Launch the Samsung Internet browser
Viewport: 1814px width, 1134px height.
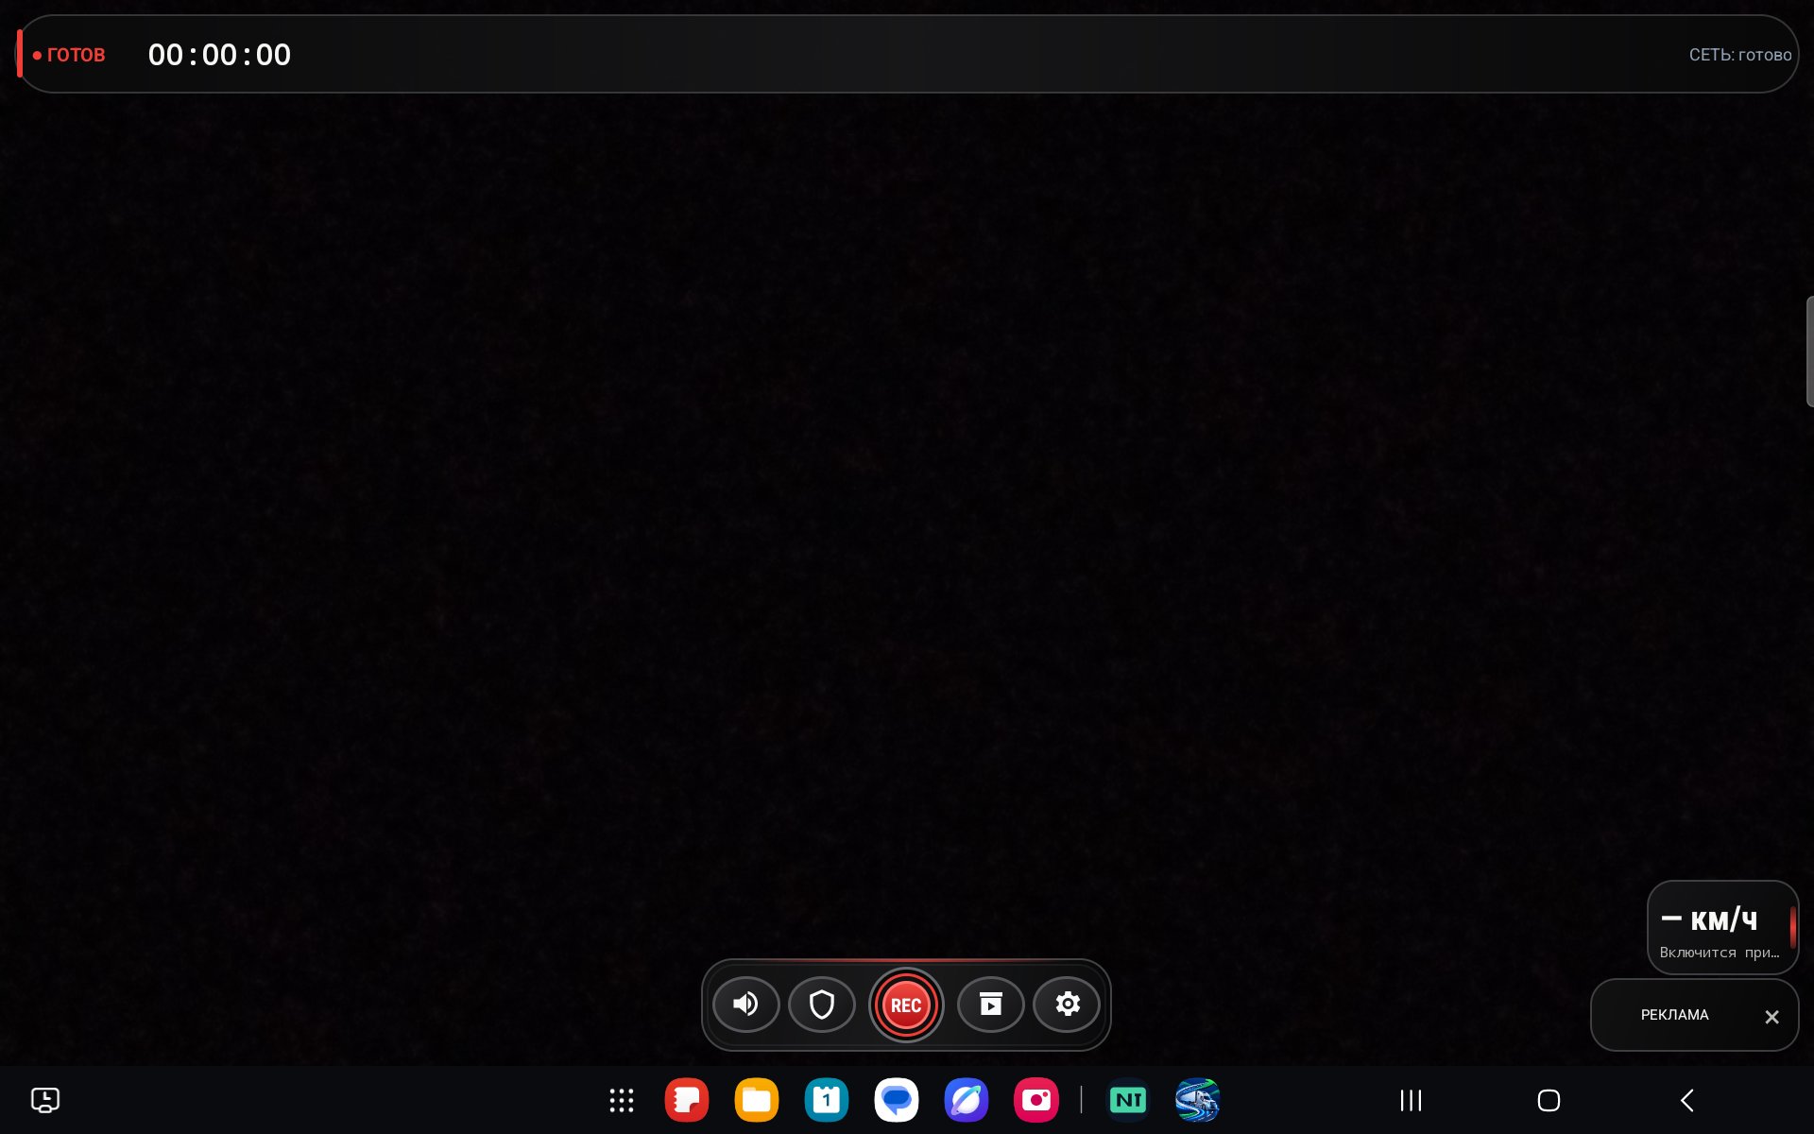coord(967,1100)
